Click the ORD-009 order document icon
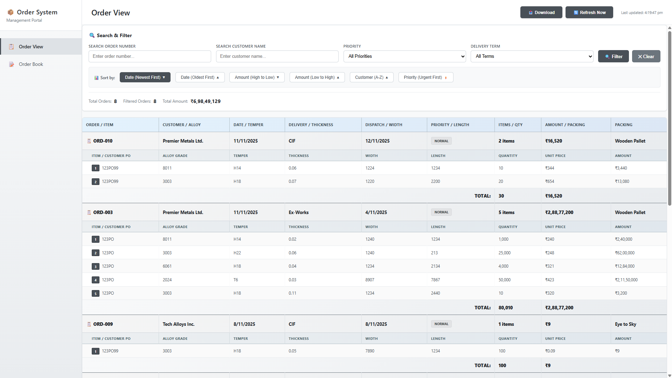 (x=89, y=324)
